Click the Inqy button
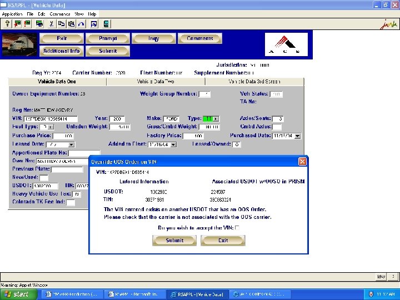The height and width of the screenshot is (300, 400). point(153,38)
